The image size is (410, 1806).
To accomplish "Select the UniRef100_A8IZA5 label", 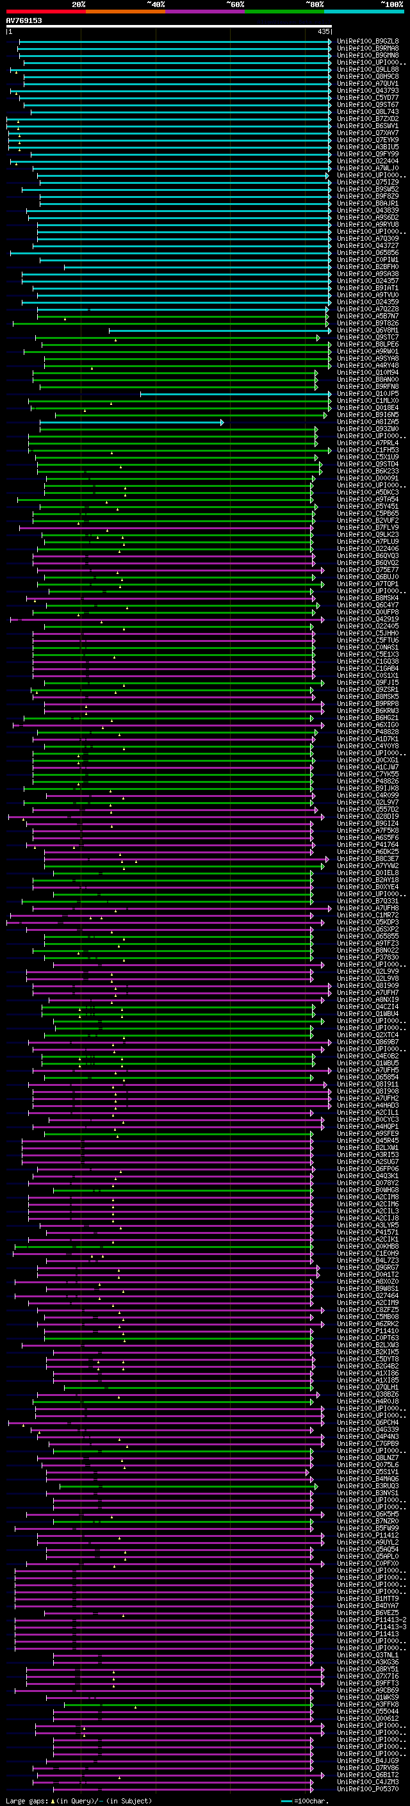I will (368, 422).
